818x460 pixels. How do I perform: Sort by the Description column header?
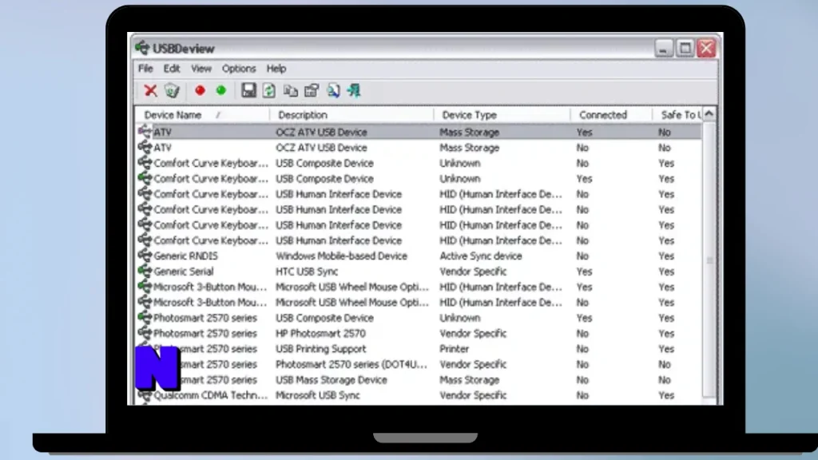tap(351, 115)
